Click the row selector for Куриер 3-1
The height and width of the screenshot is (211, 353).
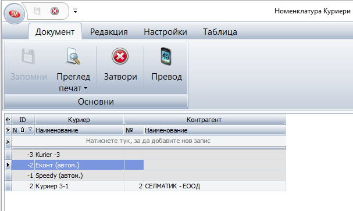[8, 186]
